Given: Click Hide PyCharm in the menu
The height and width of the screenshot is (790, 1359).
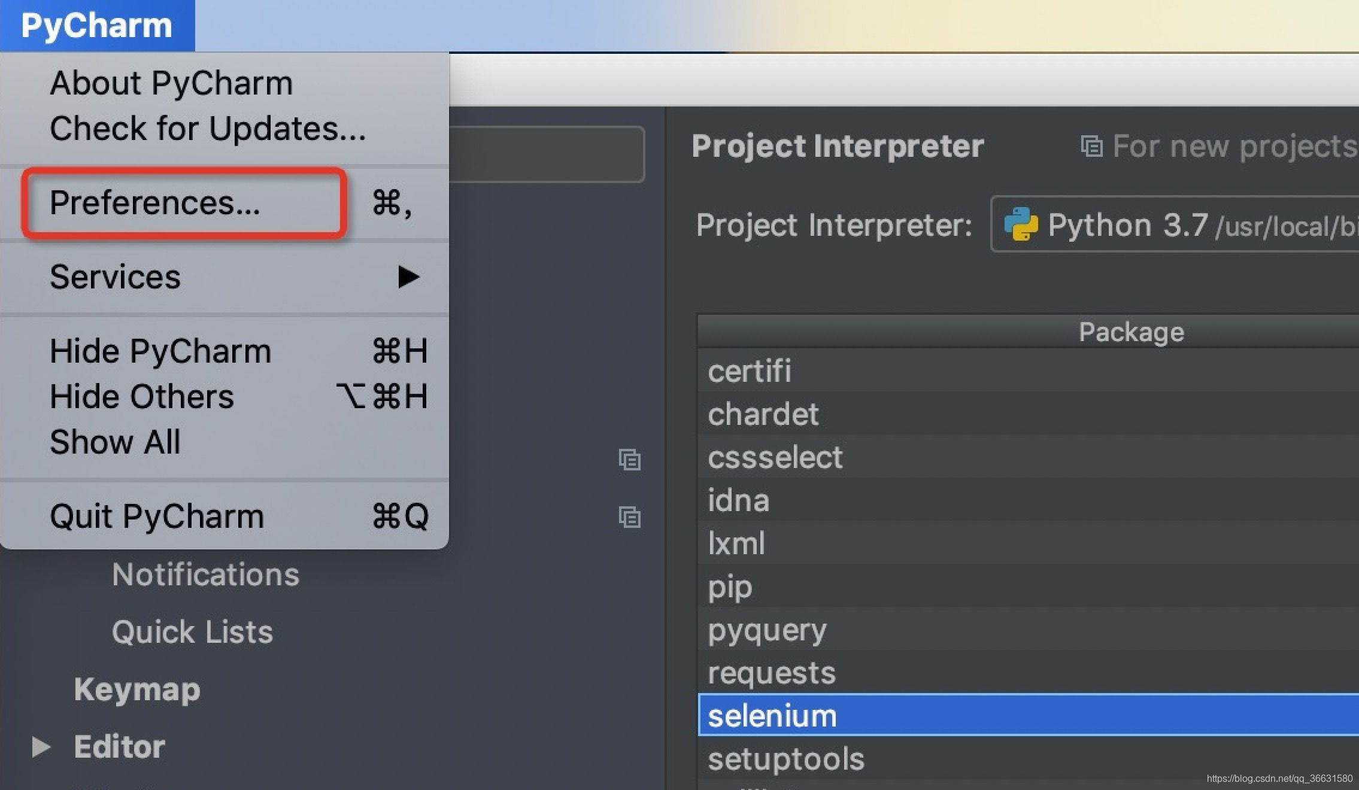Looking at the screenshot, I should 160,351.
